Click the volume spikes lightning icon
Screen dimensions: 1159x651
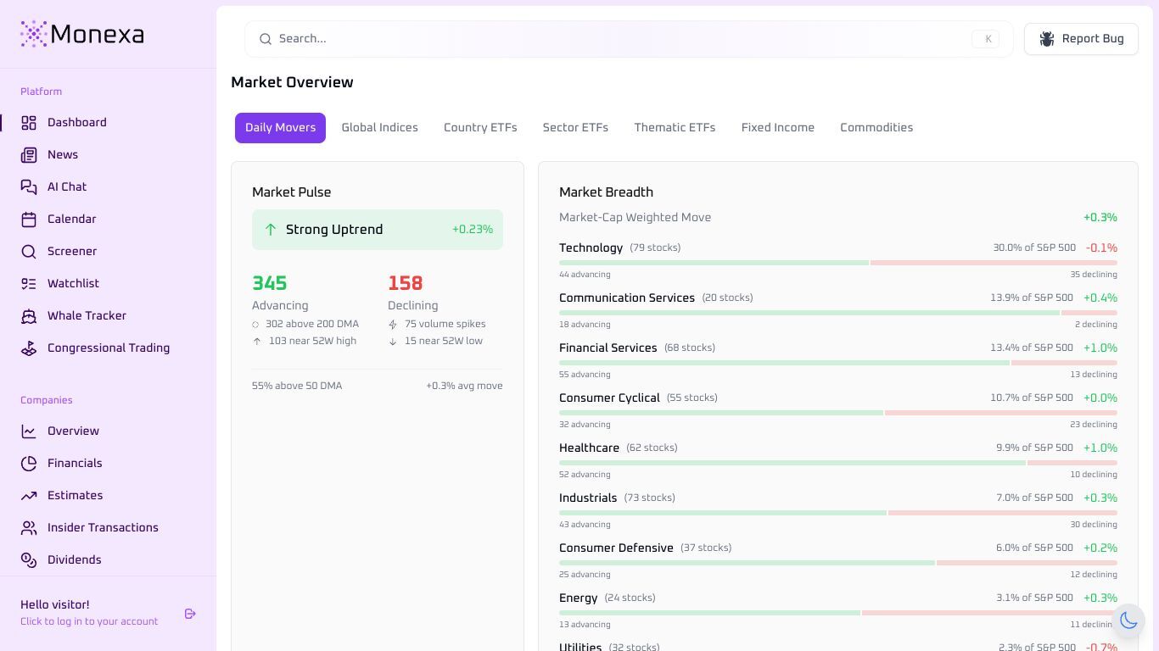393,325
